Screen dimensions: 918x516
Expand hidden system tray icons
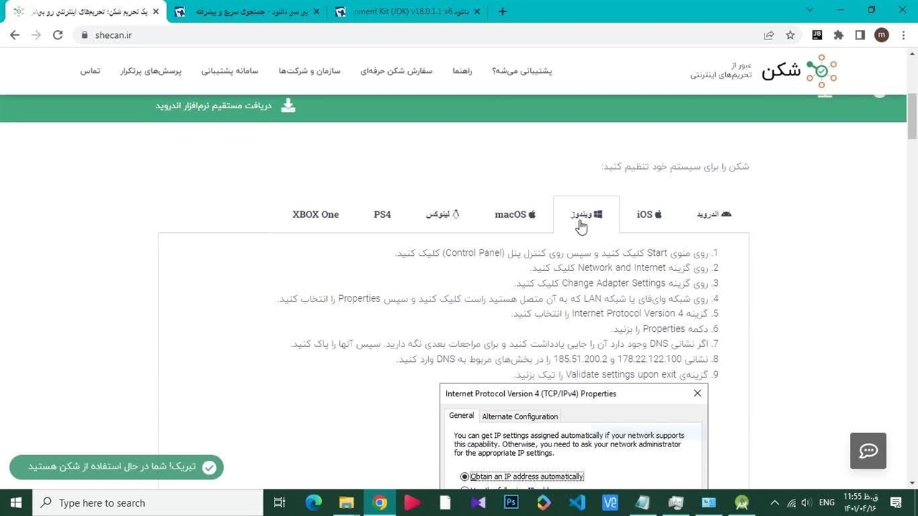(774, 503)
